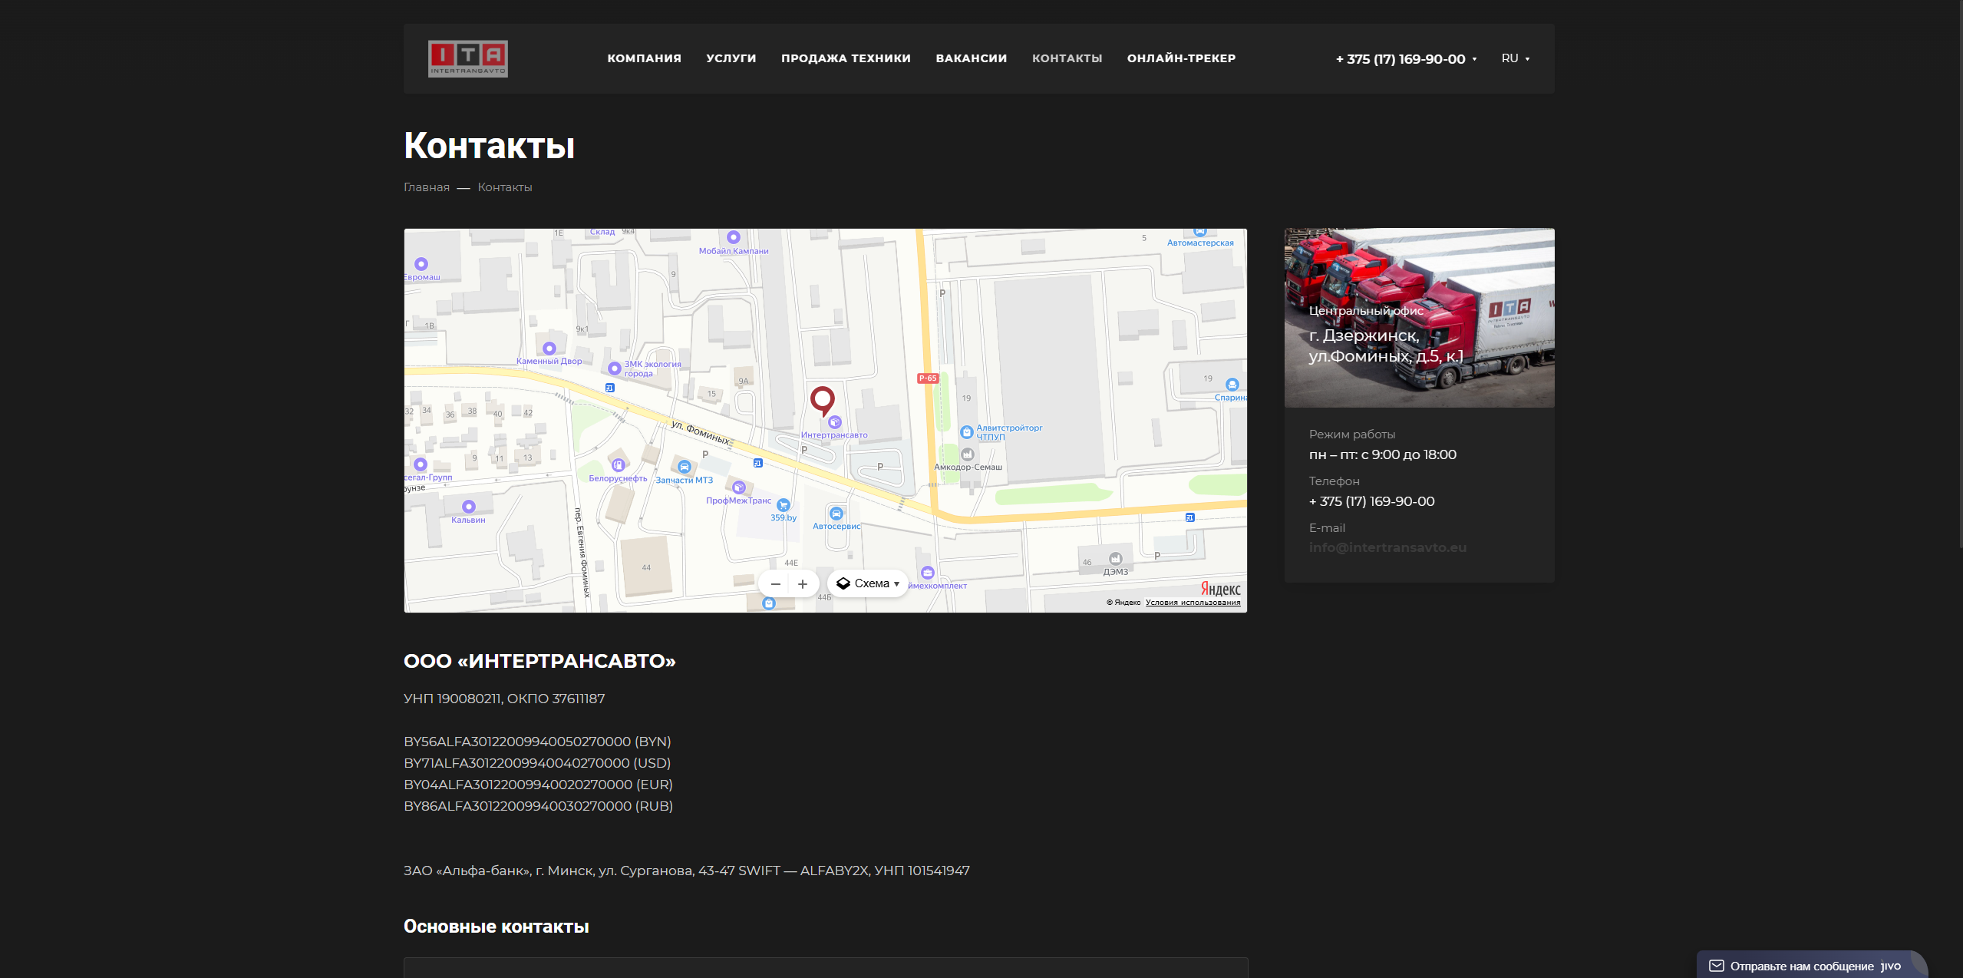This screenshot has width=1963, height=978.
Task: Click the layers icon next to Схема
Action: pyautogui.click(x=842, y=583)
